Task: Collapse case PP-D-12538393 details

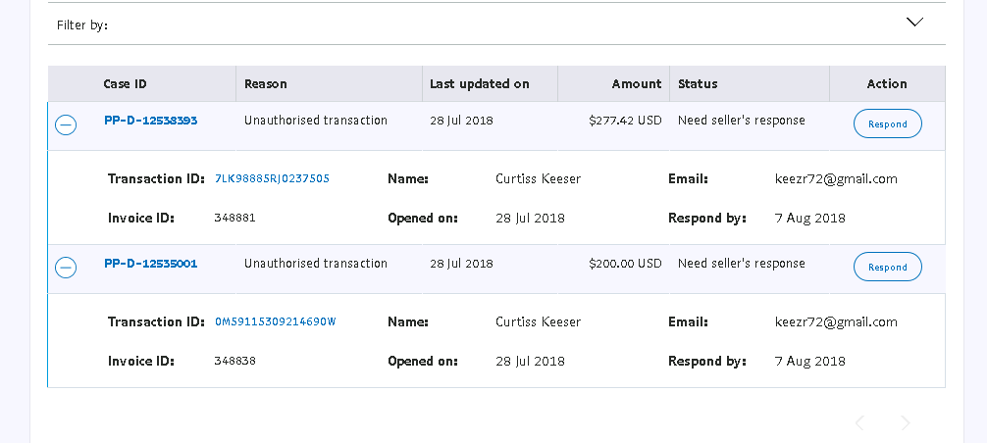Action: point(66,124)
